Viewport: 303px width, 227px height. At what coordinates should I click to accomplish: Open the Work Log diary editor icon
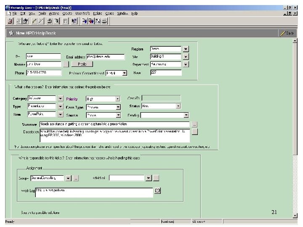pyautogui.click(x=157, y=190)
